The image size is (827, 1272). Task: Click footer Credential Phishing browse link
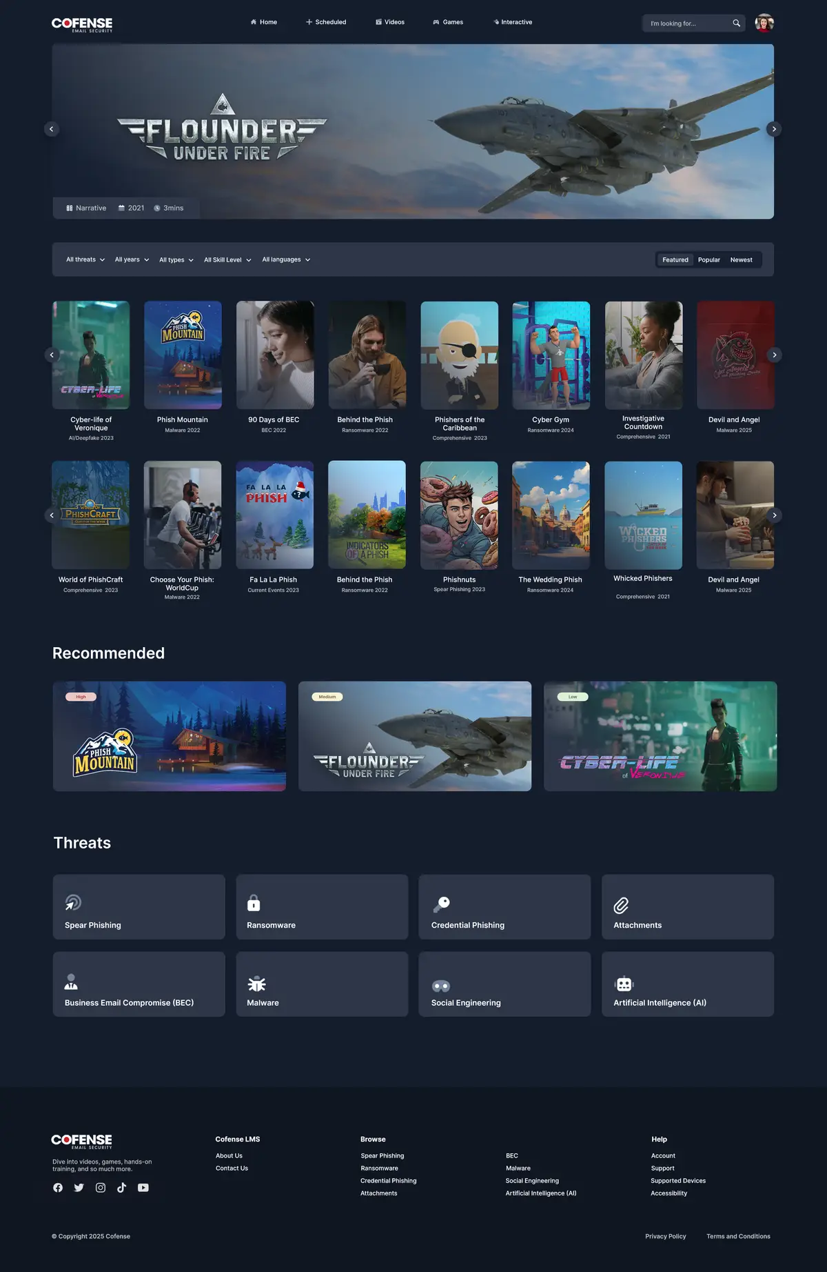tap(389, 1180)
